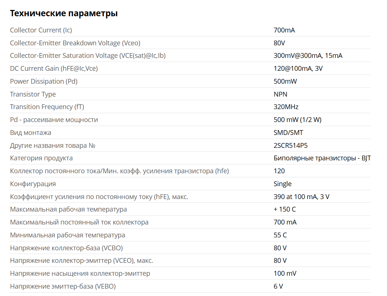
Task: Click the "DC Current Gain (hFE@Ic,Vce)" label
Action: pos(54,69)
